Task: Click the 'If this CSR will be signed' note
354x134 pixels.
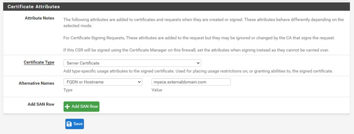Action: click(x=196, y=50)
